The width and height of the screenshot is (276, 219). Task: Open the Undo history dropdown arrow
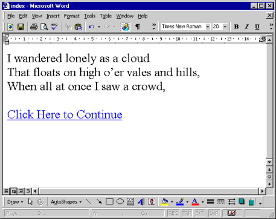[99, 27]
